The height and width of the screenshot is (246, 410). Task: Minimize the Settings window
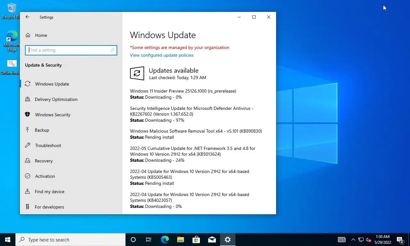point(239,17)
